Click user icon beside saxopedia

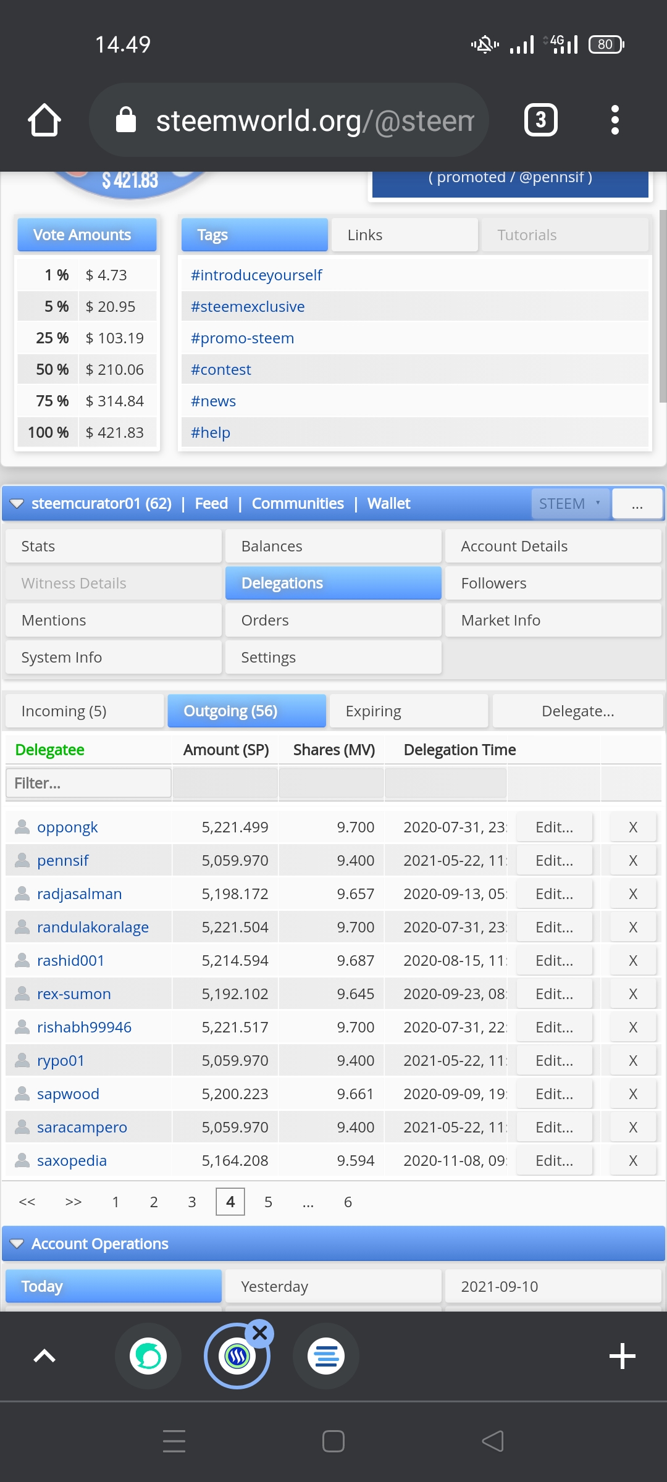coord(22,1160)
